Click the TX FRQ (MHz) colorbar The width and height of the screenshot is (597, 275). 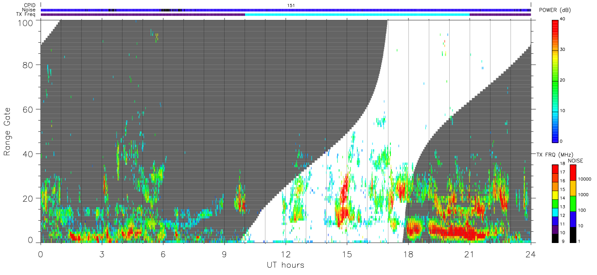point(555,203)
